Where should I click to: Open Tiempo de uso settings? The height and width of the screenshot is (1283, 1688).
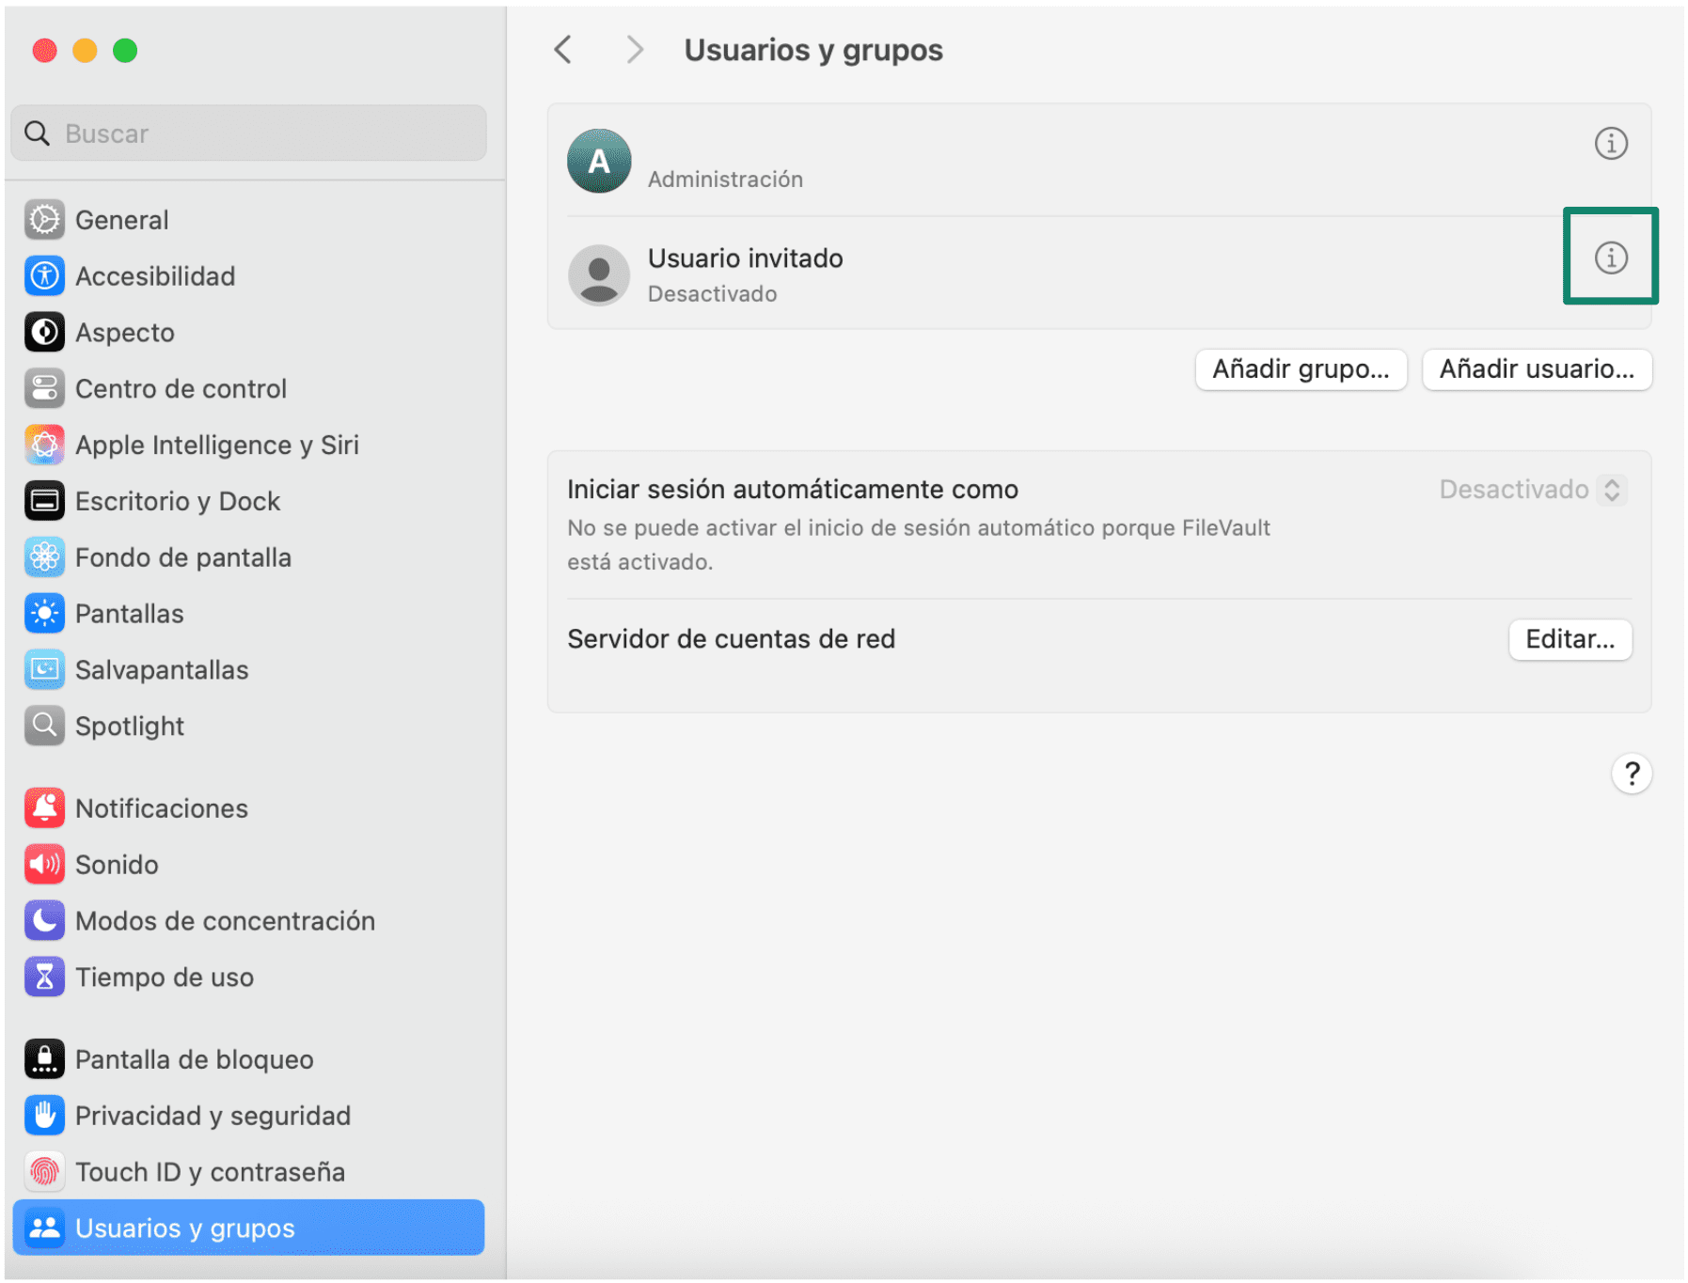(x=164, y=977)
